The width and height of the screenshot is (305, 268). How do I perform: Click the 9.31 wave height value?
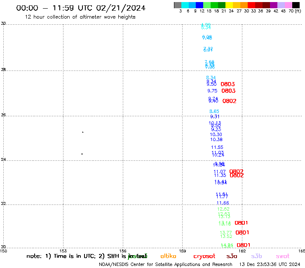[x=215, y=117]
